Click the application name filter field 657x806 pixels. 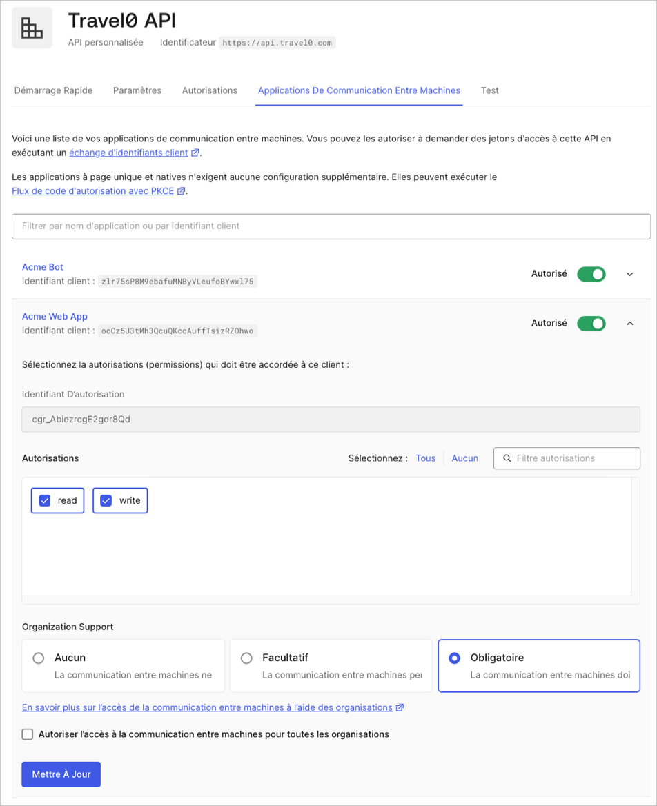331,226
